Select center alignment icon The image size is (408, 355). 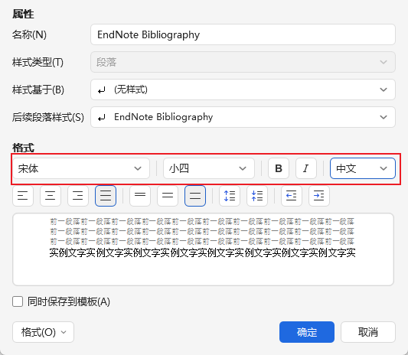click(x=51, y=196)
